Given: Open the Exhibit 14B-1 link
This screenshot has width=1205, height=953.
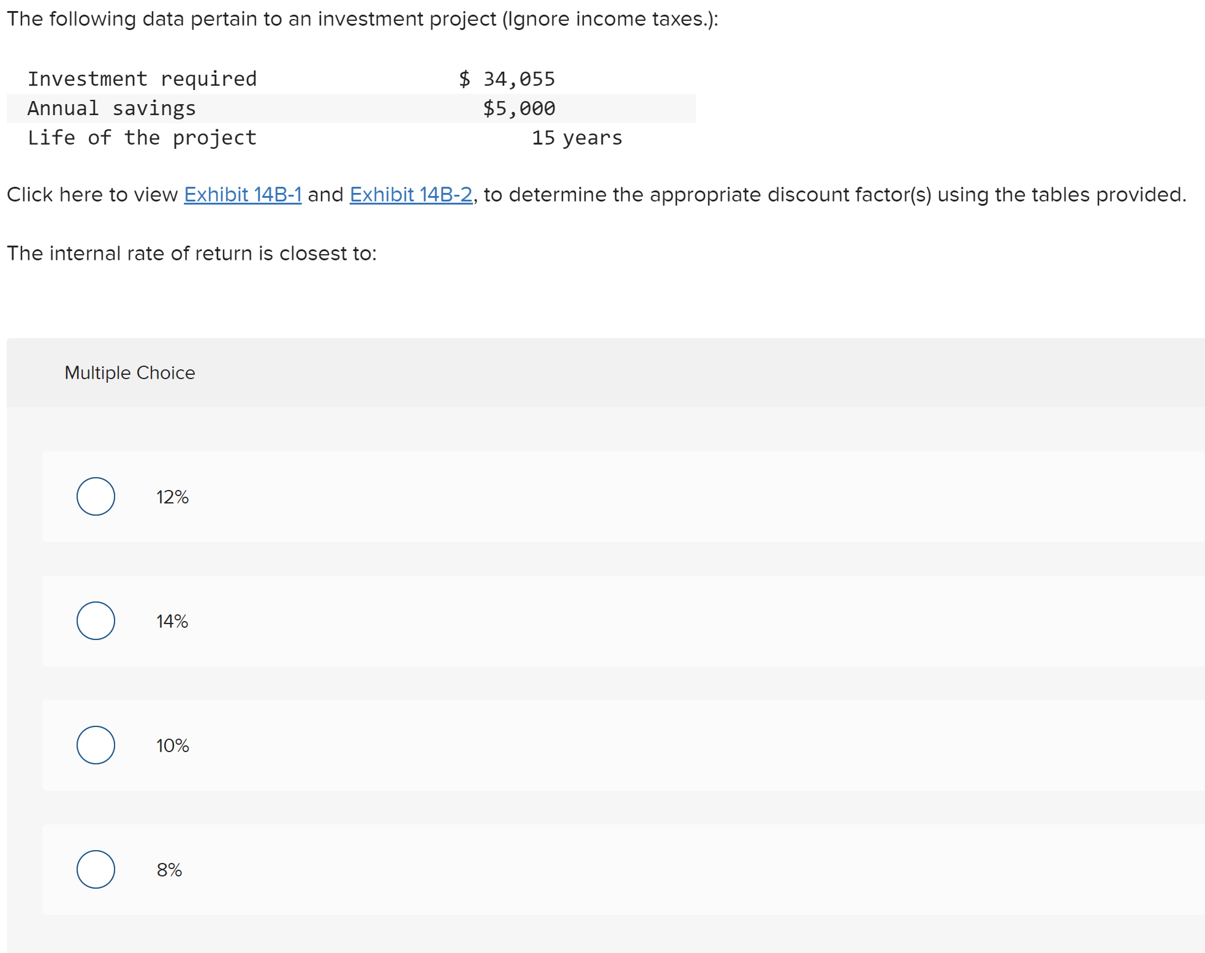Looking at the screenshot, I should 243,194.
